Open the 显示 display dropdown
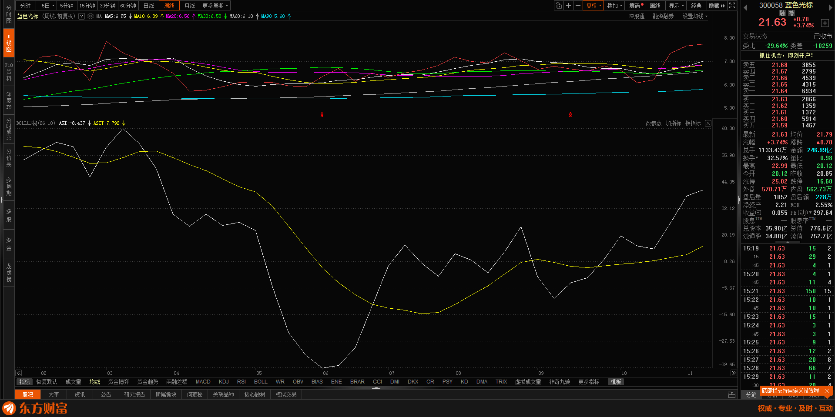Screen dimensions: 835x417 point(677,6)
